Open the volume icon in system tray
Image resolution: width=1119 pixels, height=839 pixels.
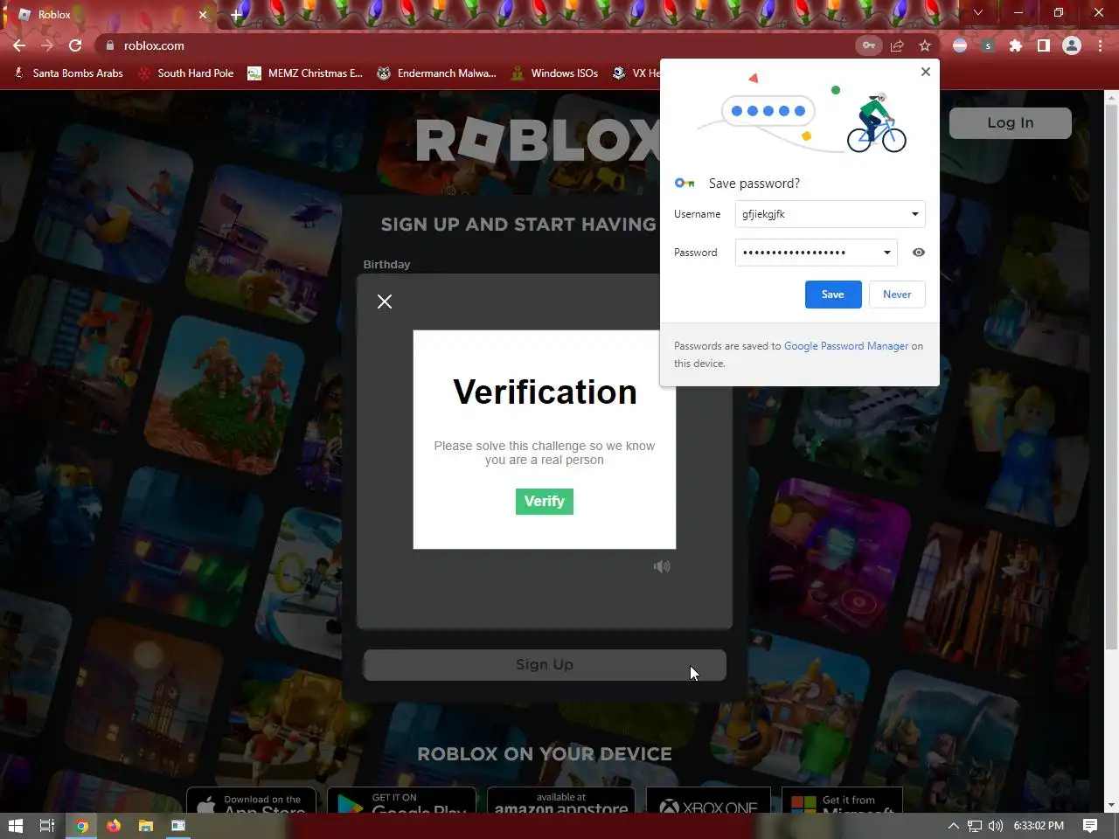995,825
